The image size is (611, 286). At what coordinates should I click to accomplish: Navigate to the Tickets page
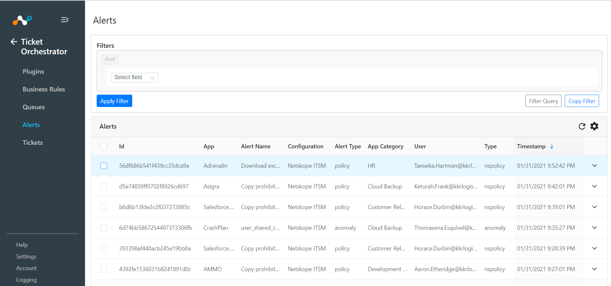(x=33, y=143)
